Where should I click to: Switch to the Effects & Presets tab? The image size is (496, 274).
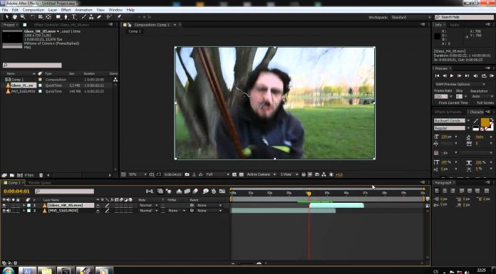(x=448, y=112)
